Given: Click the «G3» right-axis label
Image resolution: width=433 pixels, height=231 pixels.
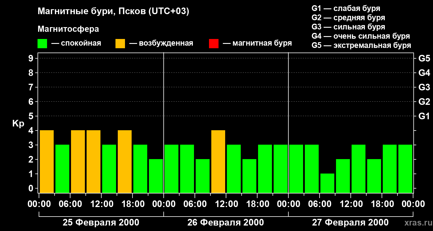Looking at the screenshot, I should (x=424, y=87).
